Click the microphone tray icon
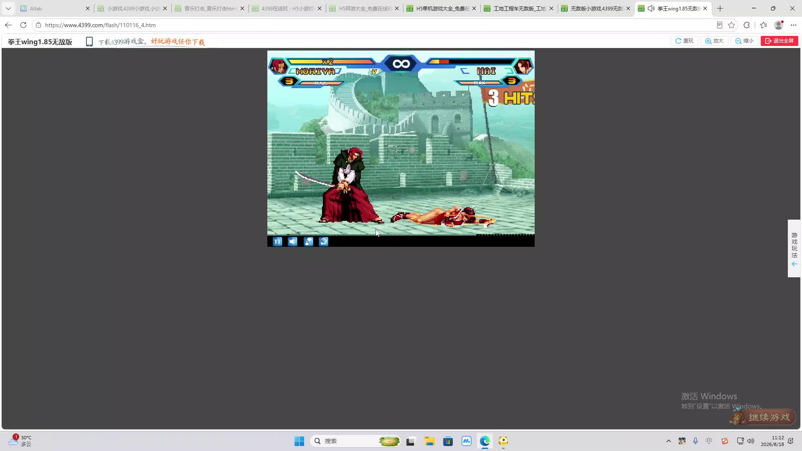 (695, 441)
